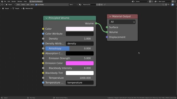The height and width of the screenshot is (99, 177).
Task: Click the Emission Strength value field
Action: pos(69,58)
